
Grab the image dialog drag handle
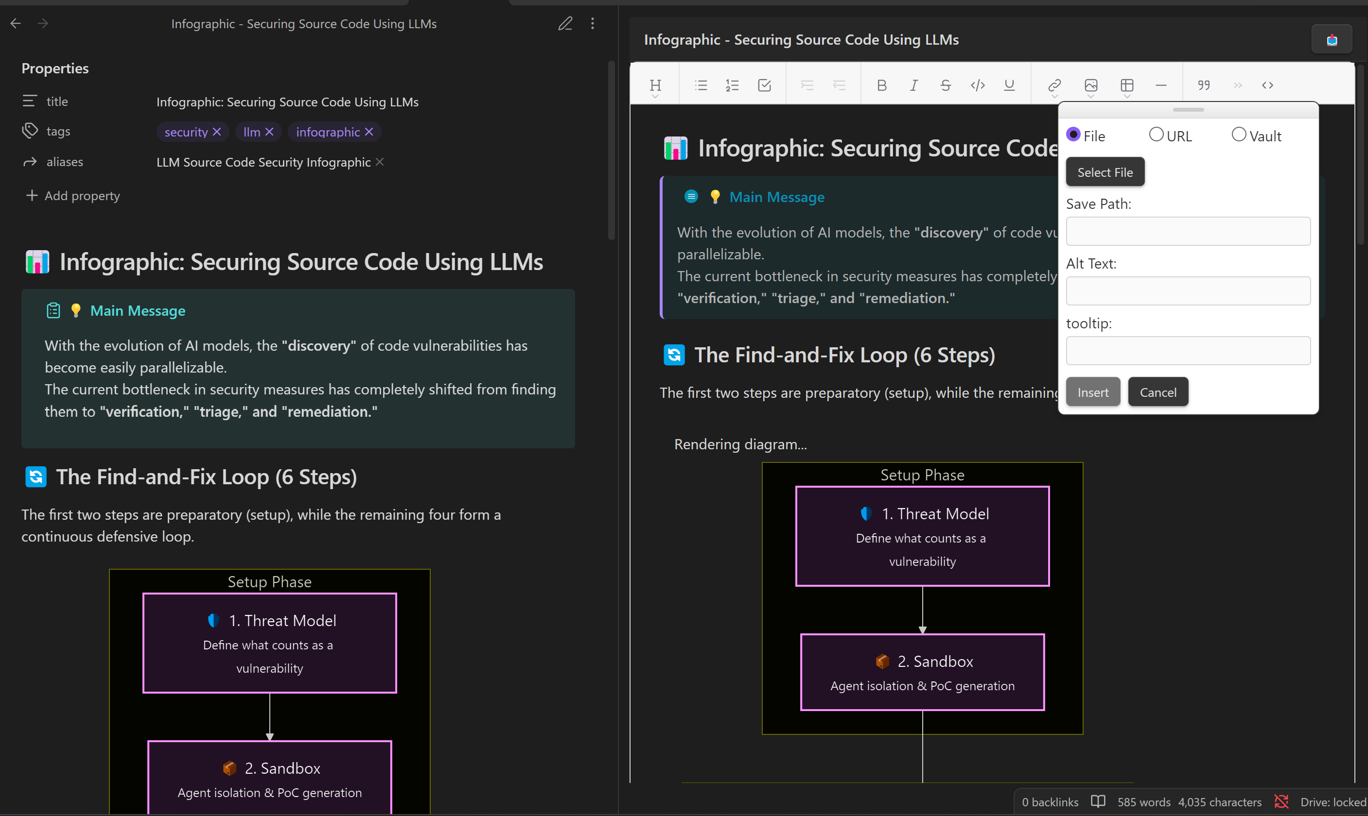1189,110
